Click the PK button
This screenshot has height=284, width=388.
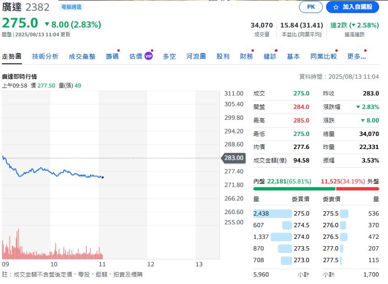[x=311, y=7]
